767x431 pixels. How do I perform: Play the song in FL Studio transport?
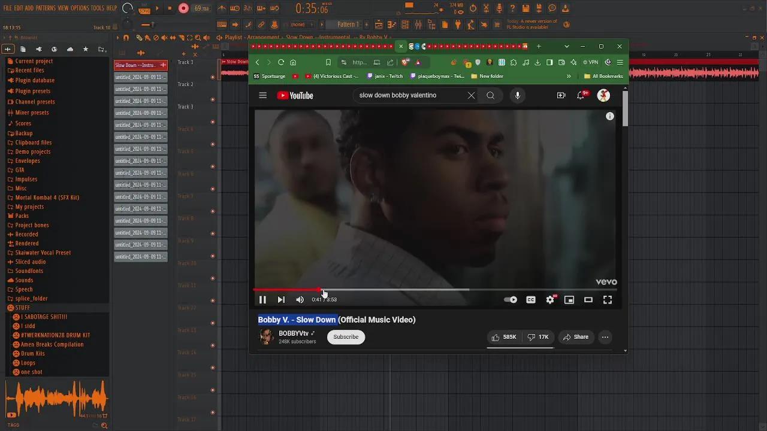click(158, 8)
